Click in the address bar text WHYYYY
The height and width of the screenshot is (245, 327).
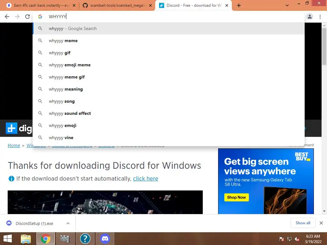(57, 17)
